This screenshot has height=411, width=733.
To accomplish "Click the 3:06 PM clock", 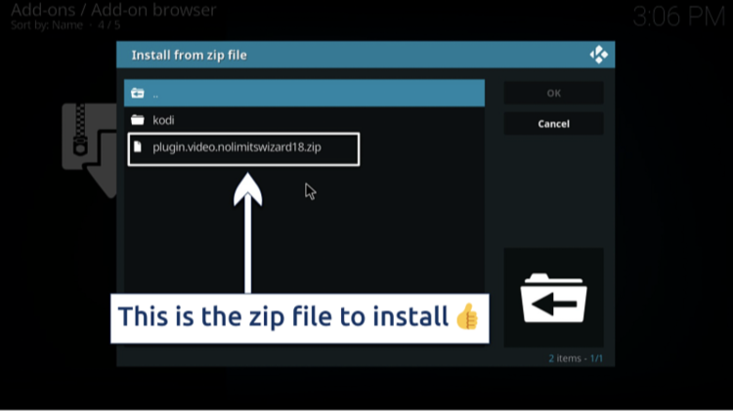I will (679, 17).
